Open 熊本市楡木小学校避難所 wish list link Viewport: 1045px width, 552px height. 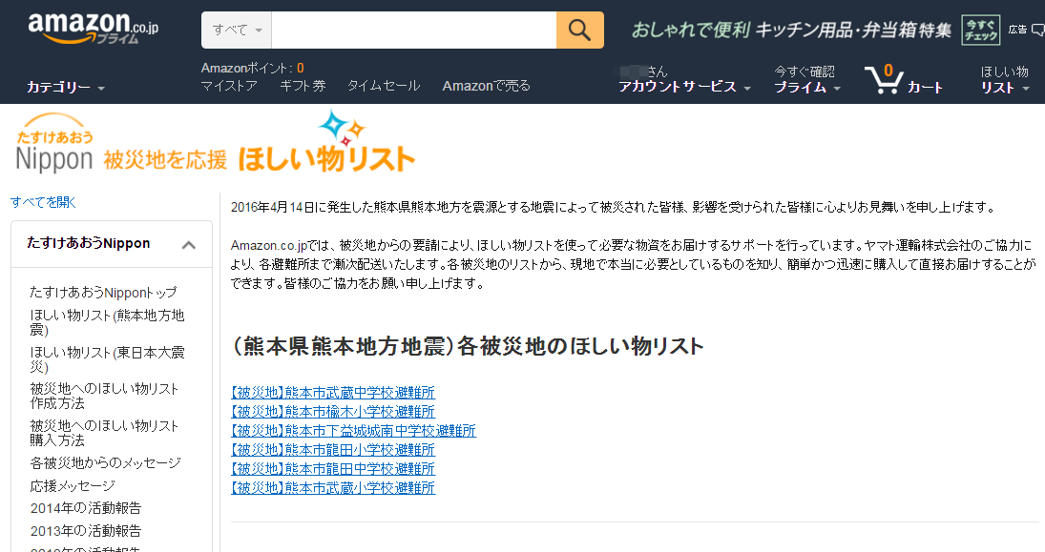(x=332, y=412)
